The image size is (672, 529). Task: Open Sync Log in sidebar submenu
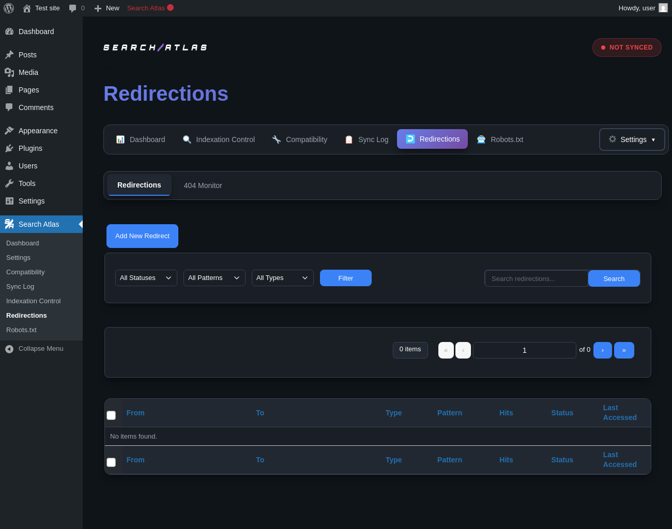click(20, 287)
